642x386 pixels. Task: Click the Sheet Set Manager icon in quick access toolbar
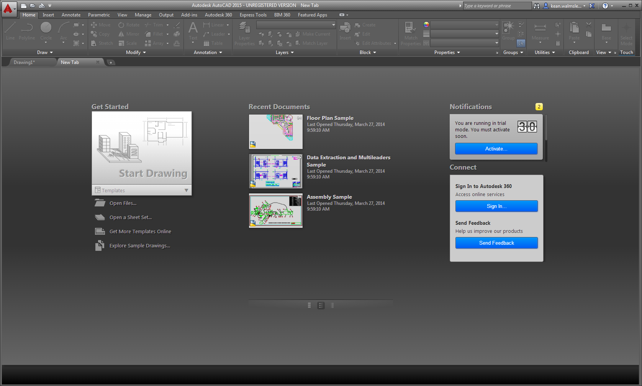point(42,6)
